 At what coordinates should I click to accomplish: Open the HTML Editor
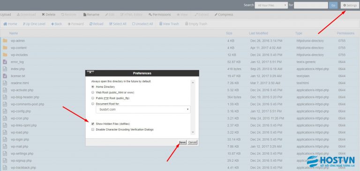[x=131, y=14]
